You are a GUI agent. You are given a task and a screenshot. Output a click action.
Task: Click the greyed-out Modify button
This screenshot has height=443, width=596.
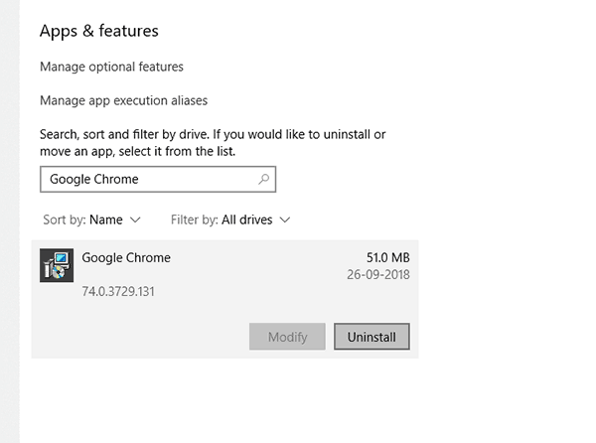point(287,337)
